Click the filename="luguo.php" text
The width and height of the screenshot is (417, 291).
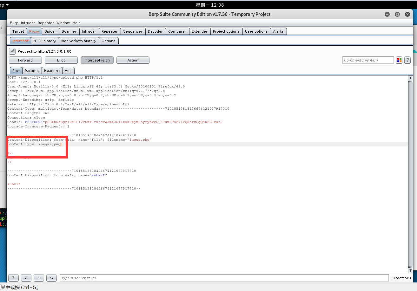coord(129,140)
